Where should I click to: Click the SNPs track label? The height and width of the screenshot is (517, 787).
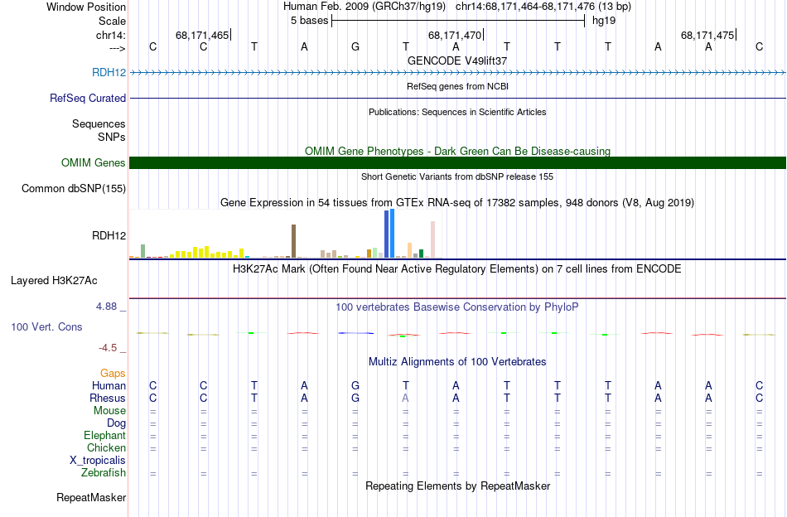click(112, 137)
